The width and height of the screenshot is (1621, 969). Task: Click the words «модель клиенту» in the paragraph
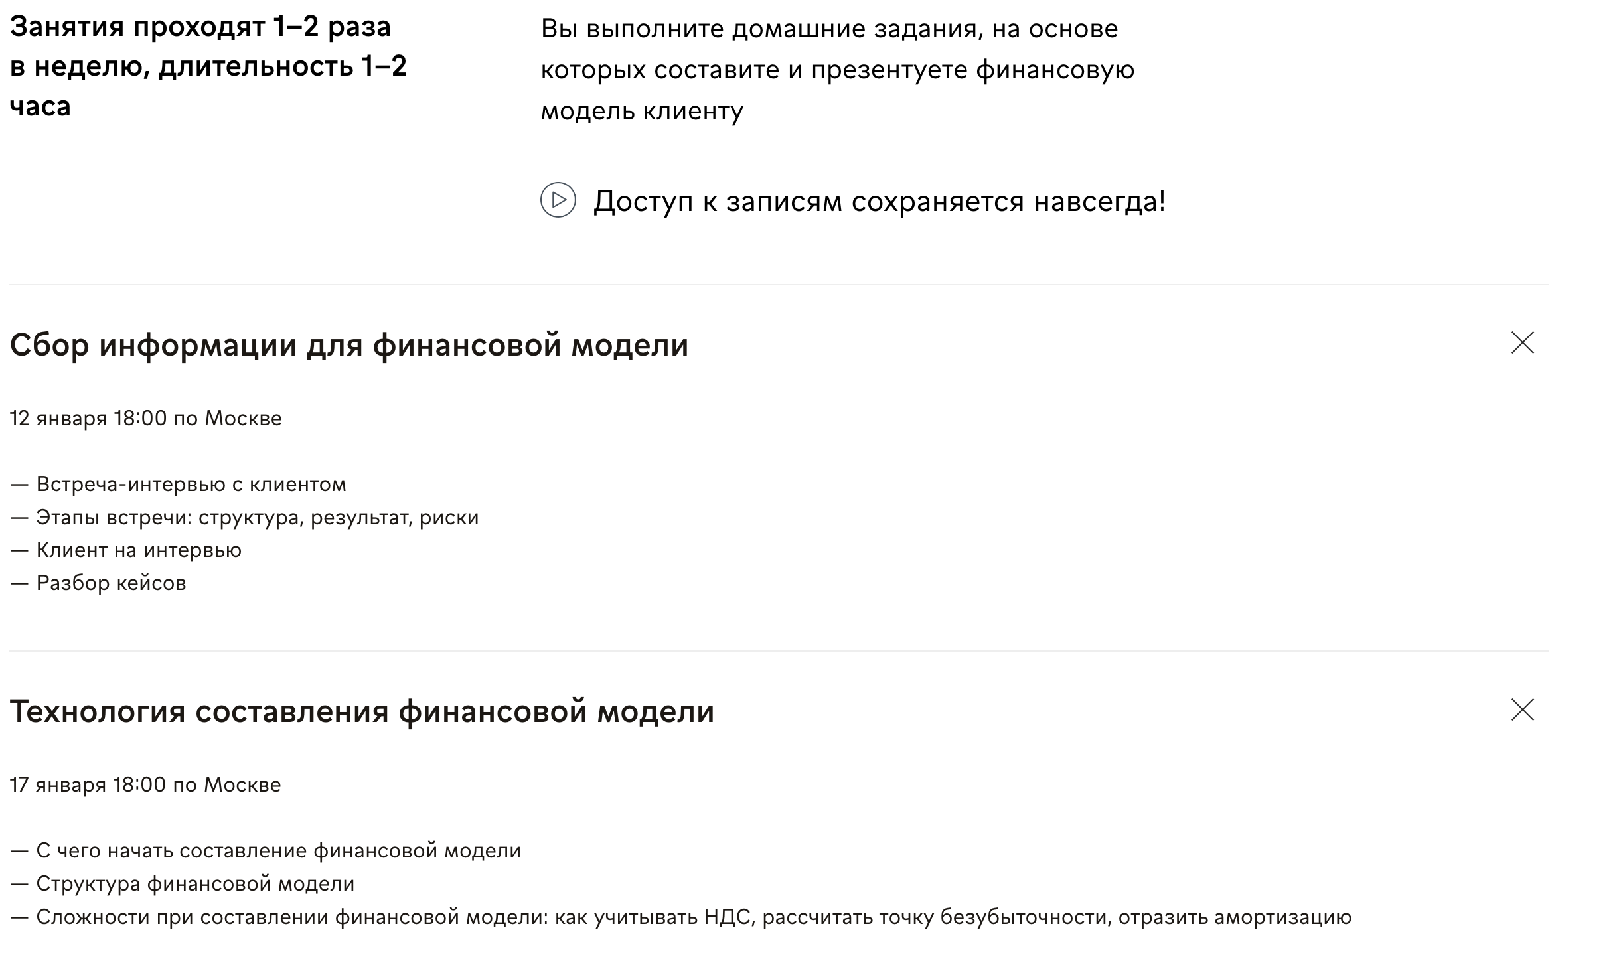coord(642,111)
